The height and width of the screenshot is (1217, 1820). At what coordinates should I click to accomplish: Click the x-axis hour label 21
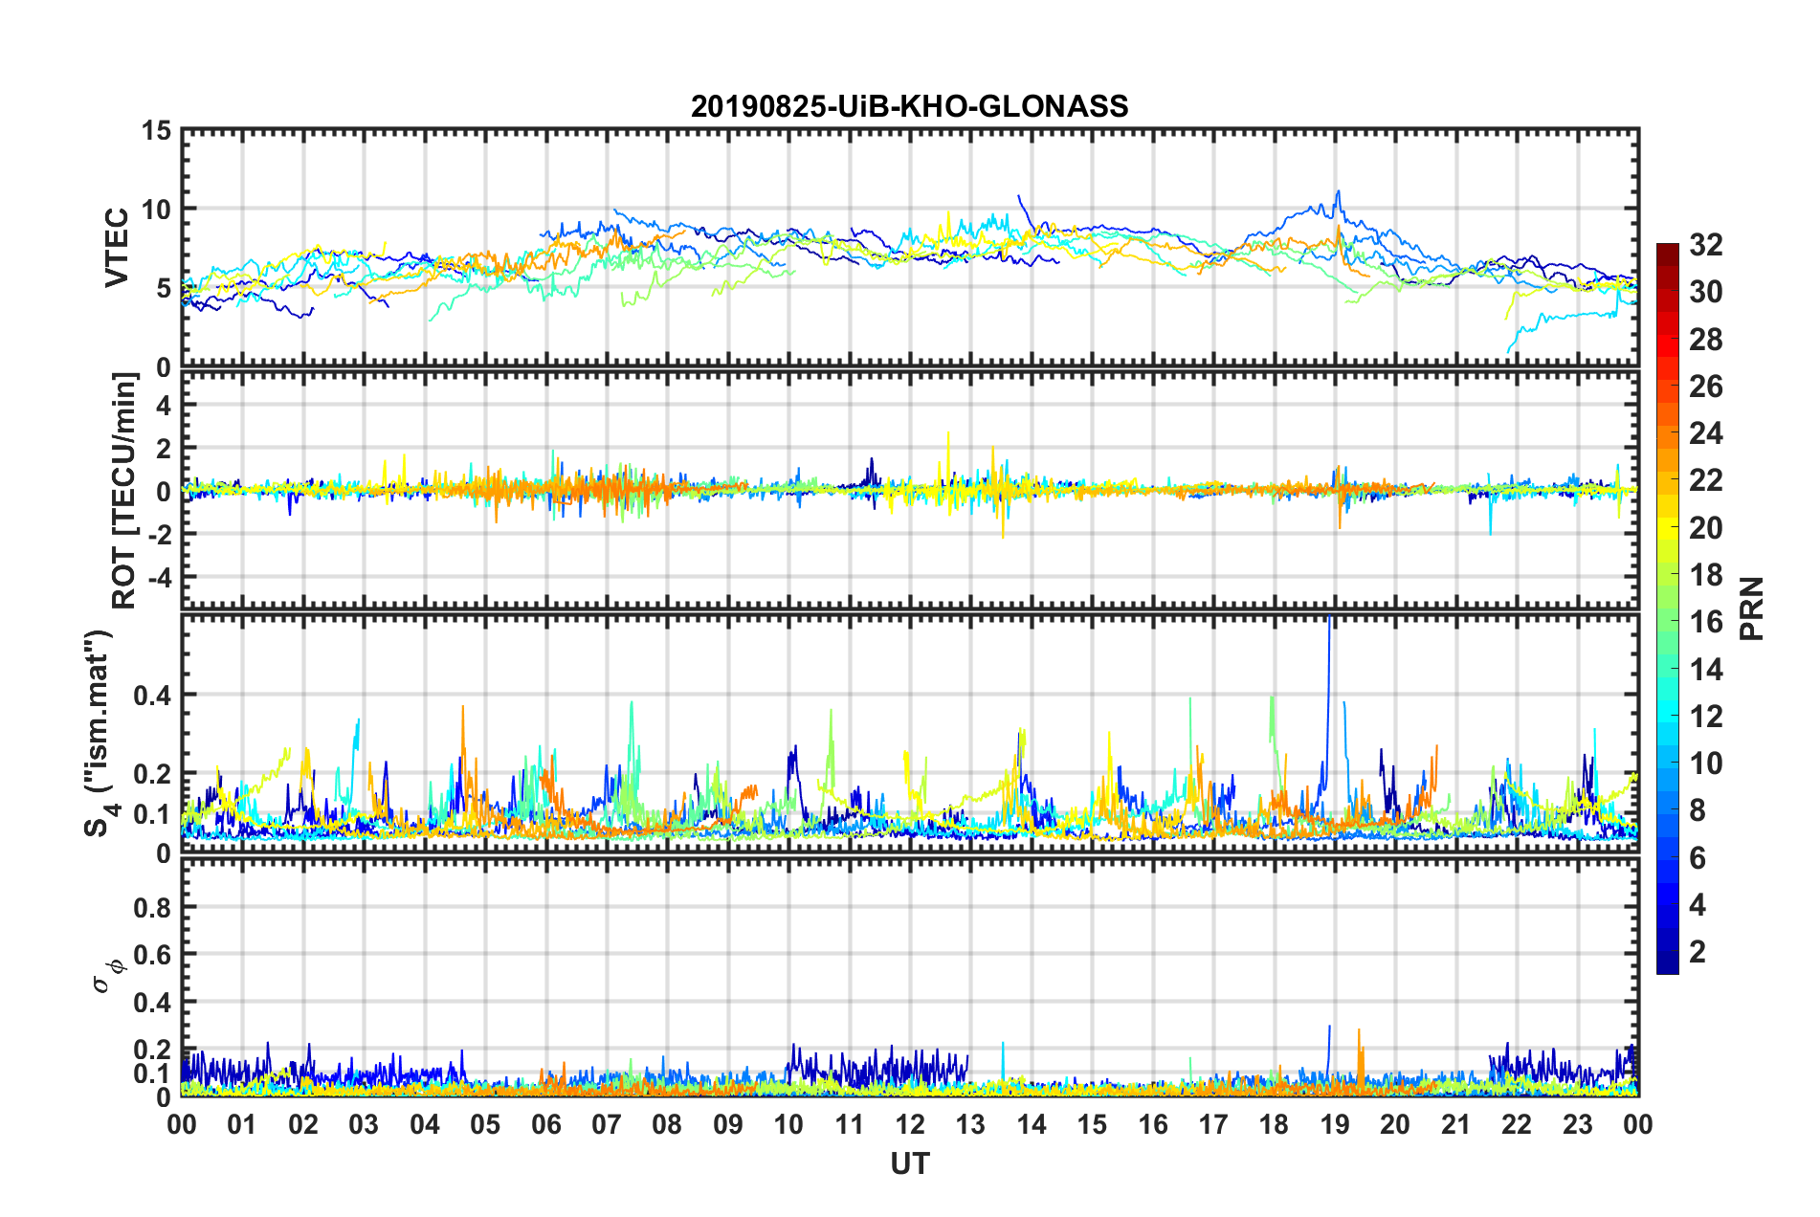click(x=1456, y=1125)
